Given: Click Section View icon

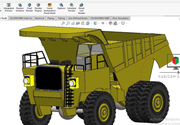Looking at the screenshot, I should click(78, 23).
